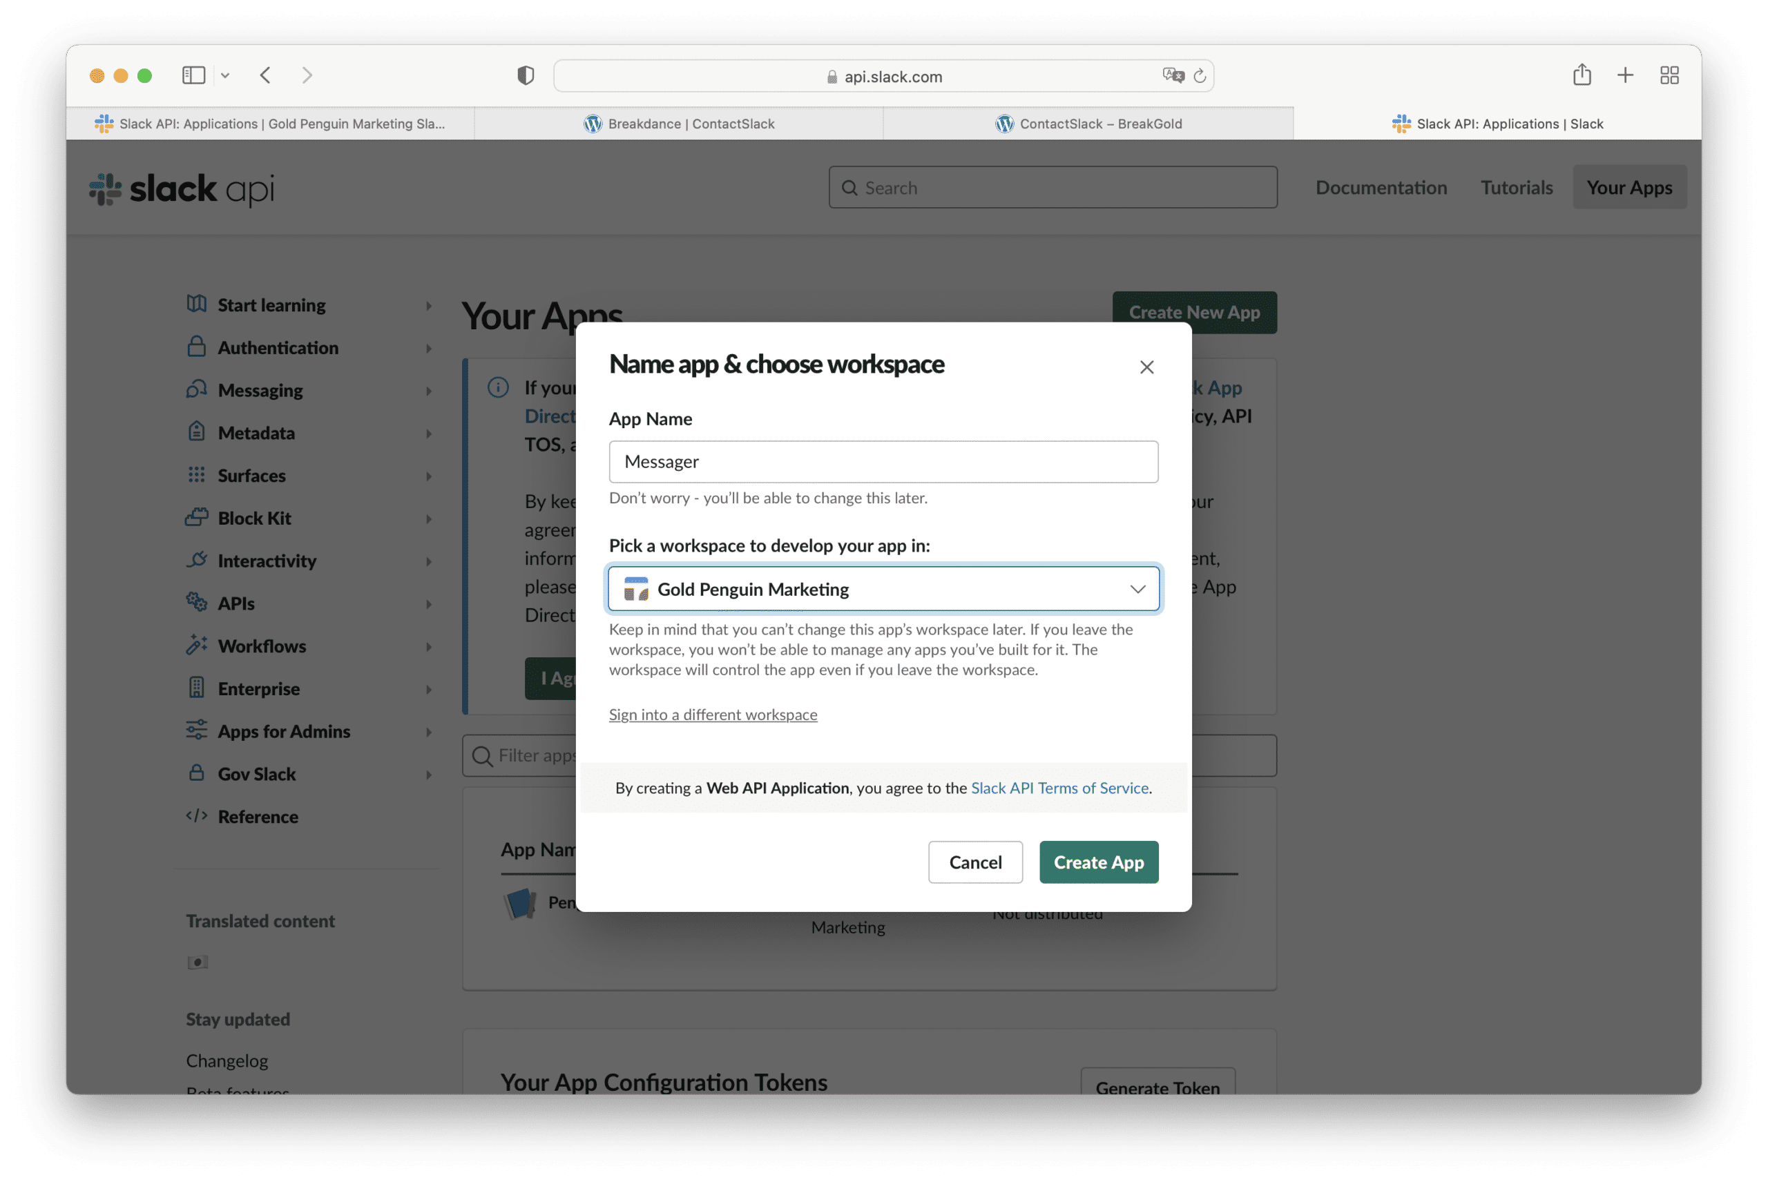Click the api.slack.com address bar
The height and width of the screenshot is (1182, 1768).
[883, 76]
